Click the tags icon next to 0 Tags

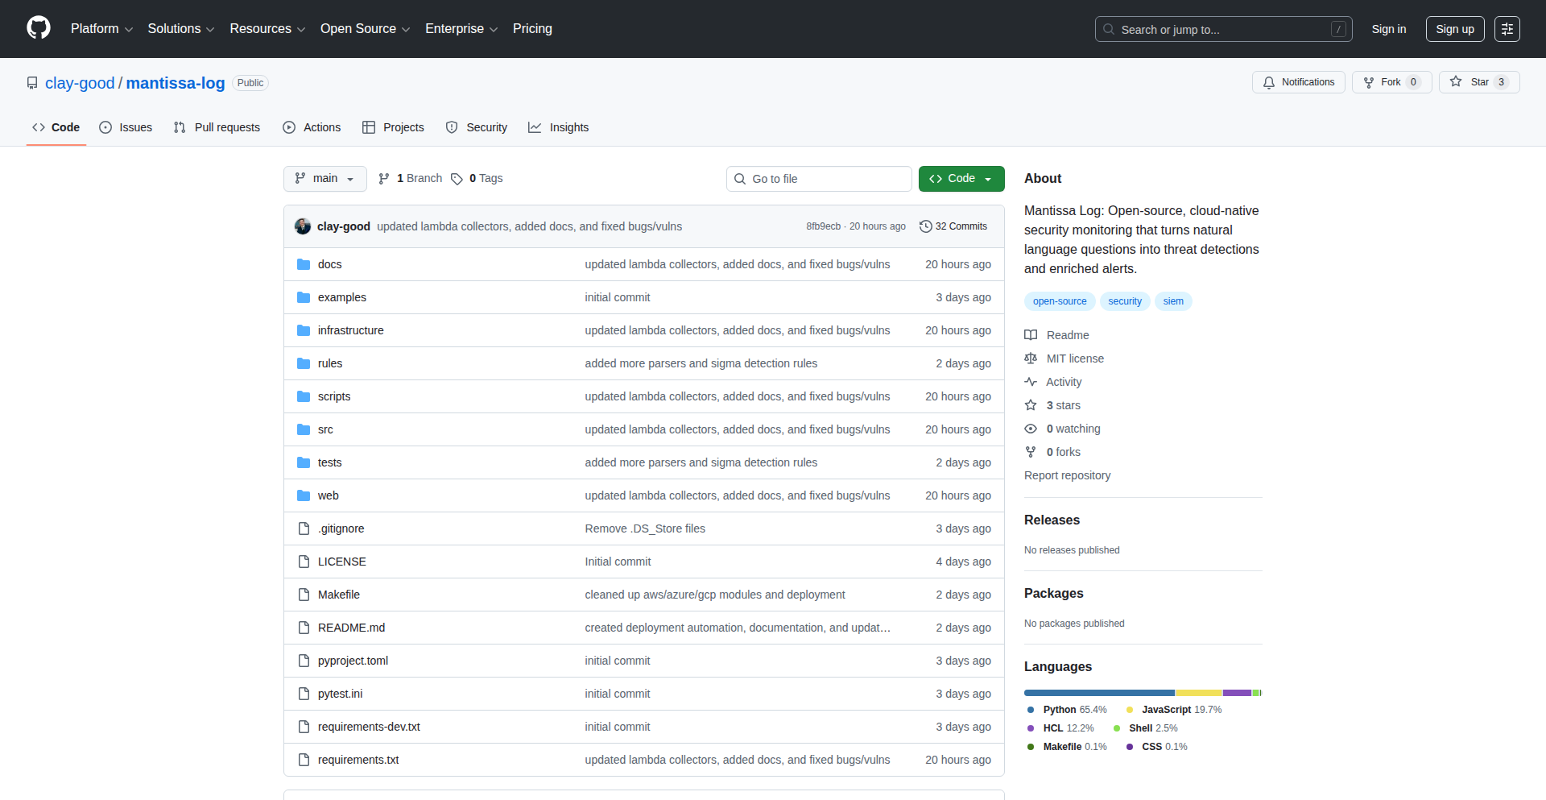click(457, 179)
